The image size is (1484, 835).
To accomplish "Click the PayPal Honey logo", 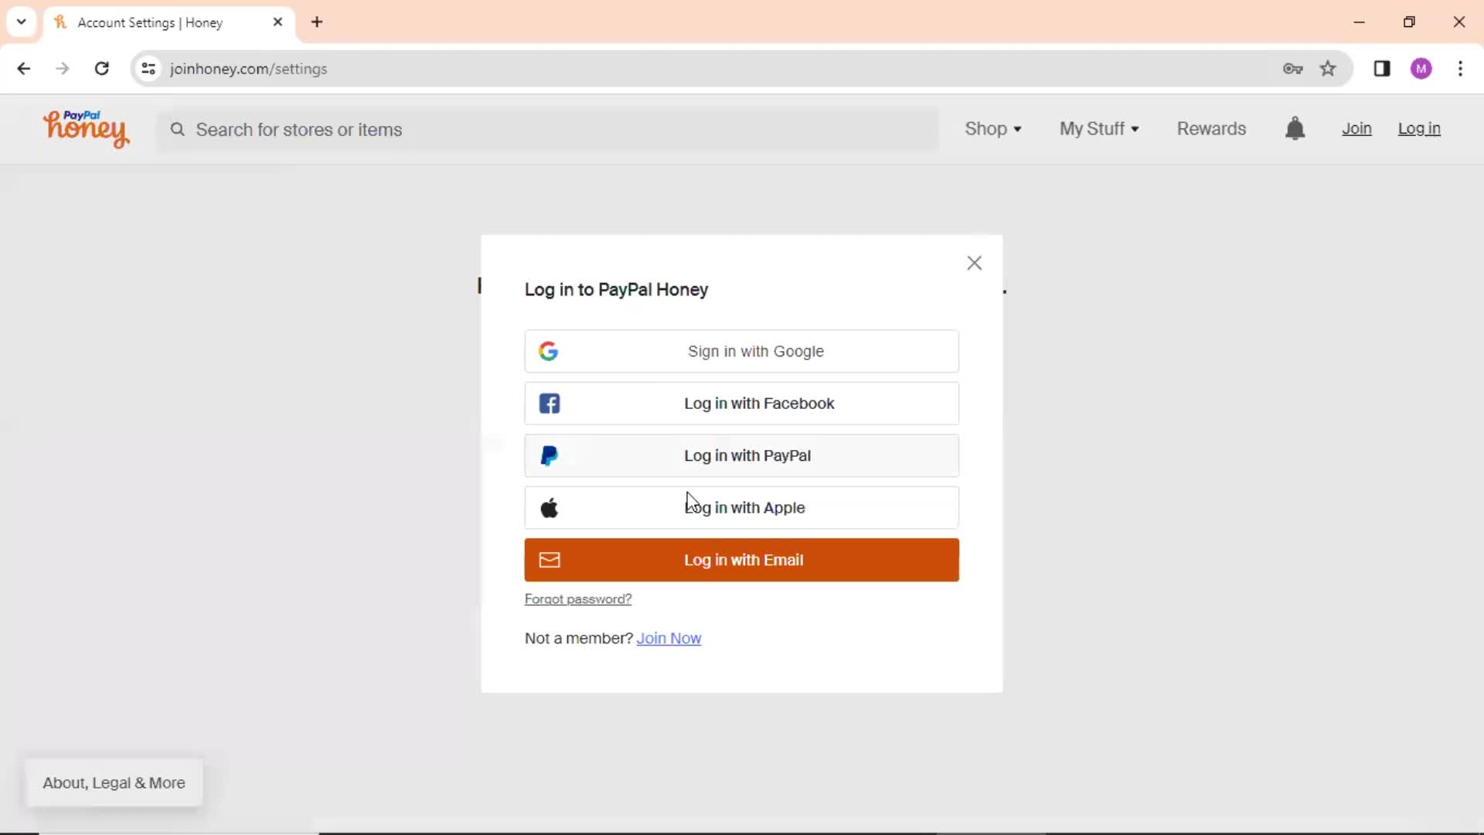I will pos(86,129).
